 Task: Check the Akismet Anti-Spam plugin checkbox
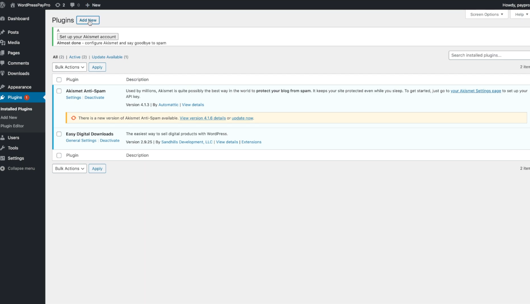coord(59,91)
